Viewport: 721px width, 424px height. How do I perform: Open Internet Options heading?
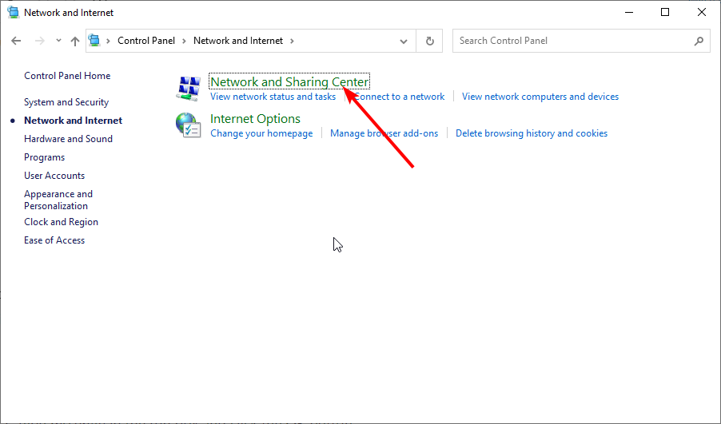tap(255, 118)
